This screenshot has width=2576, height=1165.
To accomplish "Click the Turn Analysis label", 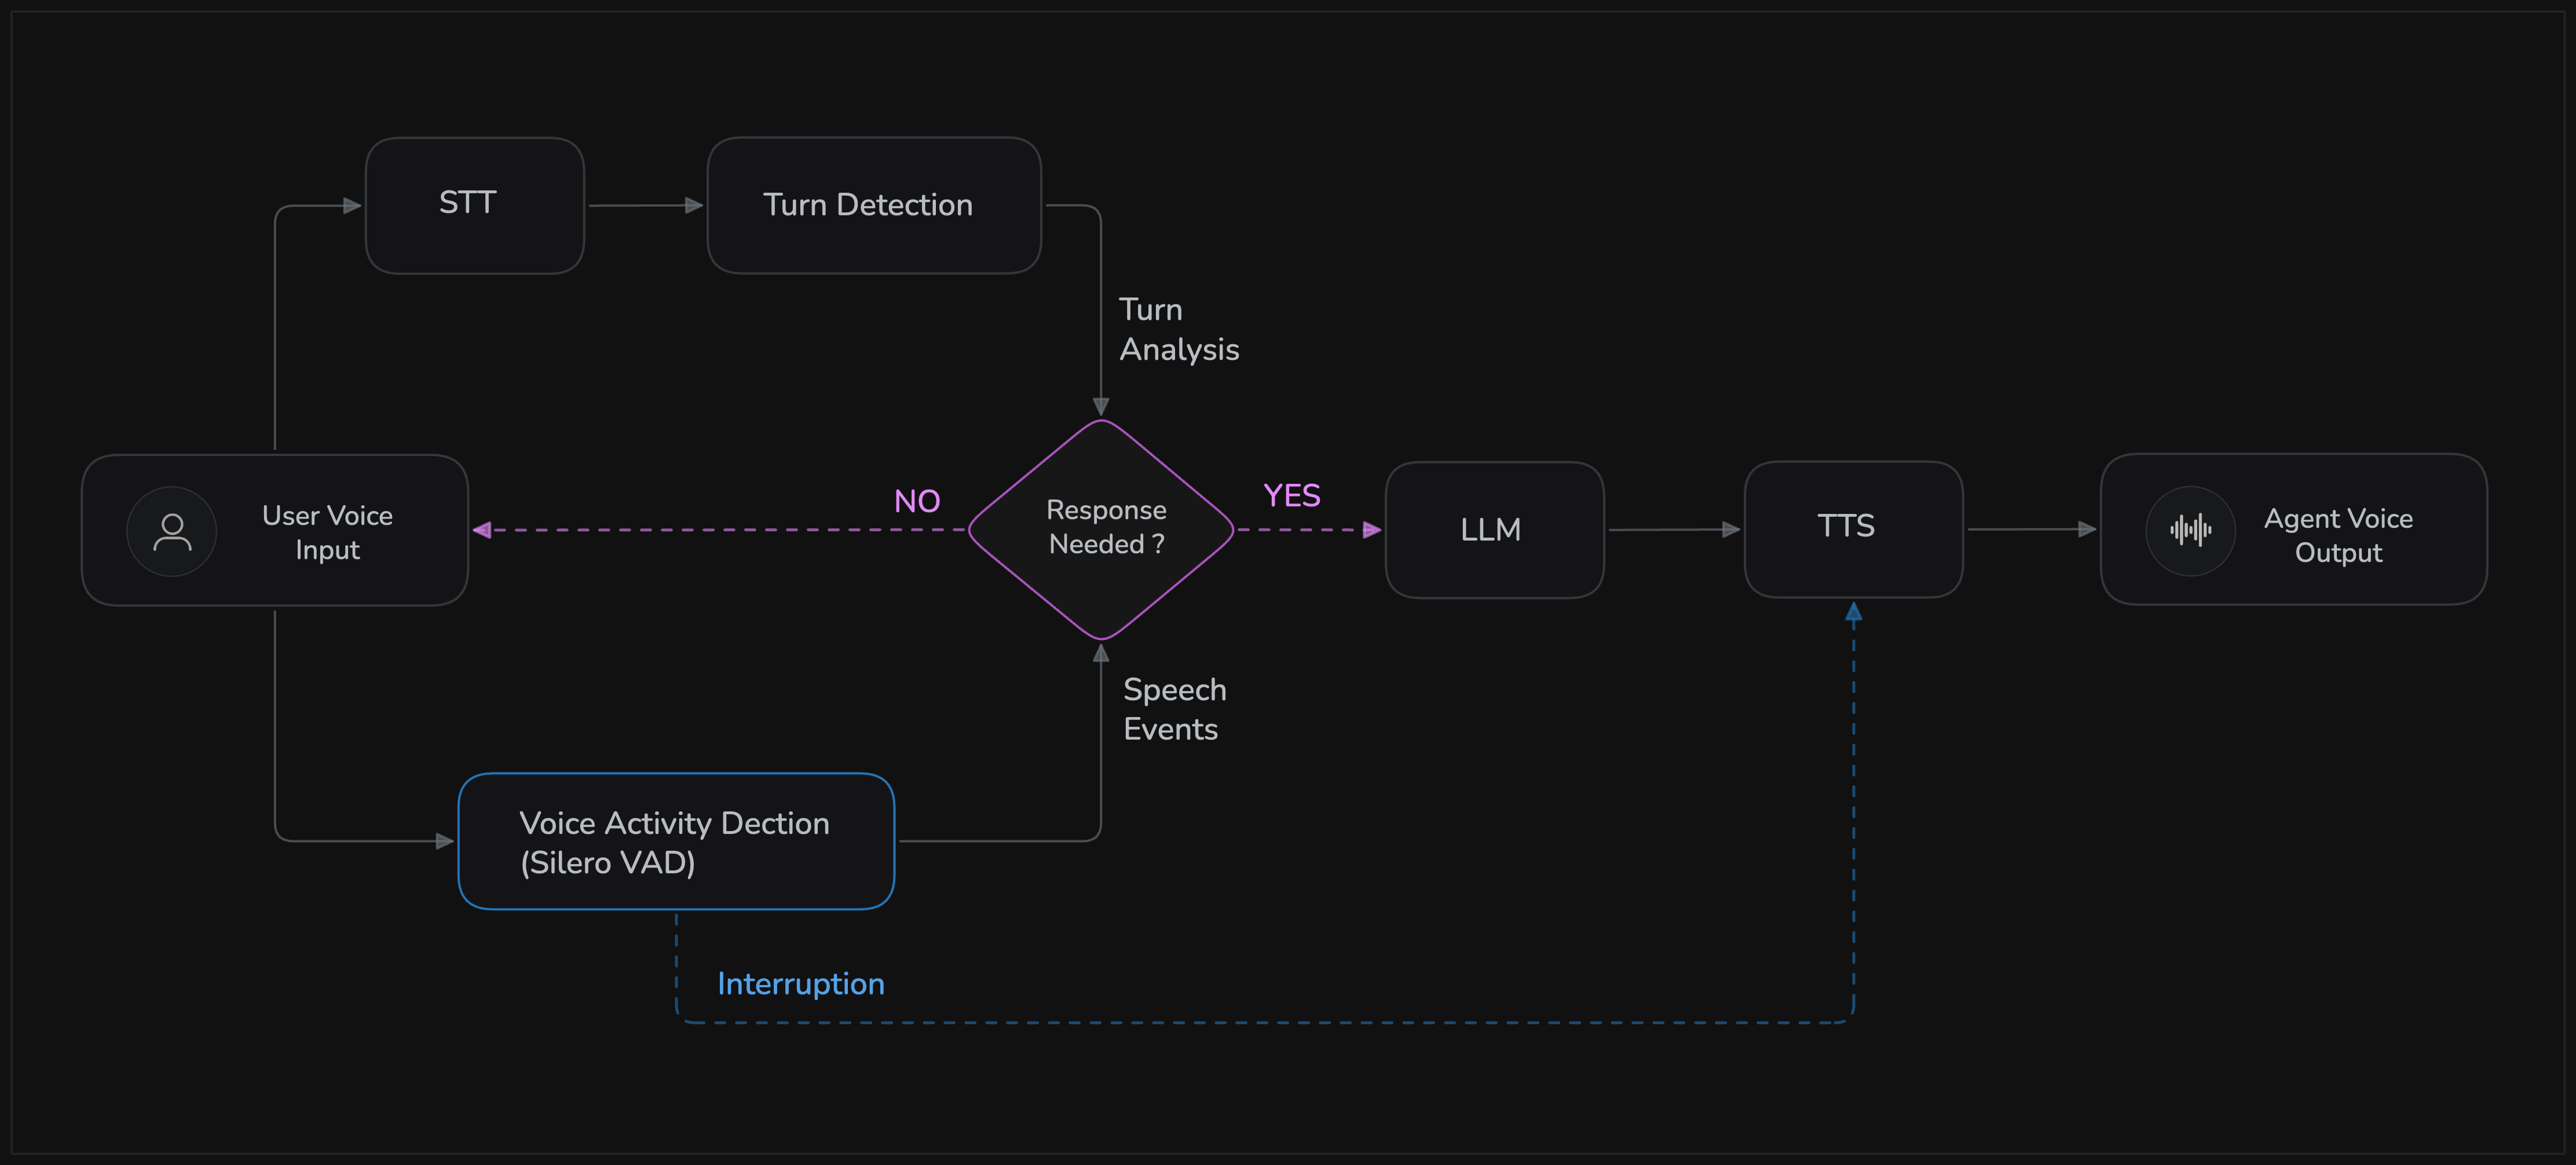I will click(1179, 330).
